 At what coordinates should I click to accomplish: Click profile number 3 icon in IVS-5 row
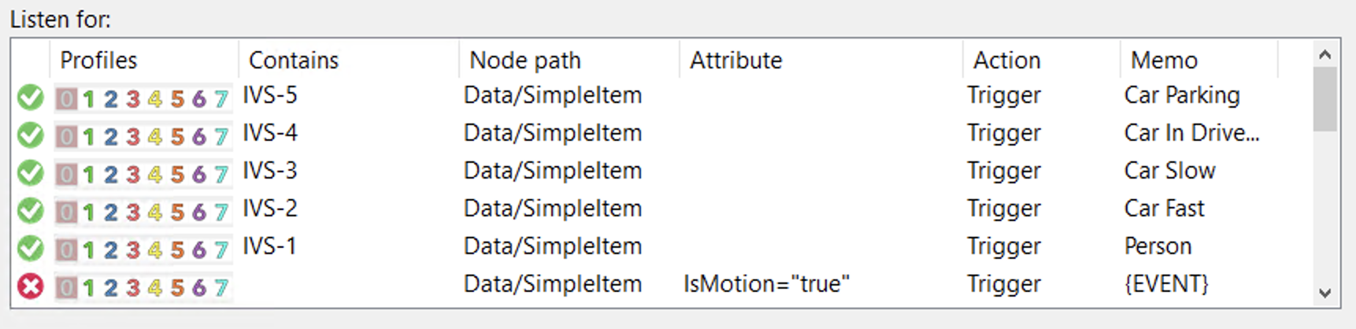(133, 98)
